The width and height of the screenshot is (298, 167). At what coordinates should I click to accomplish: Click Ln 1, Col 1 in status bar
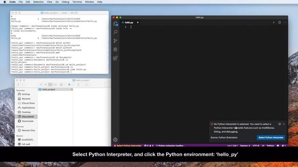tap(232, 146)
